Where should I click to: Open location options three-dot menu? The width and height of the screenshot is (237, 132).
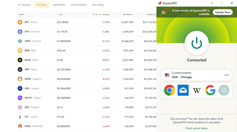(x=227, y=75)
